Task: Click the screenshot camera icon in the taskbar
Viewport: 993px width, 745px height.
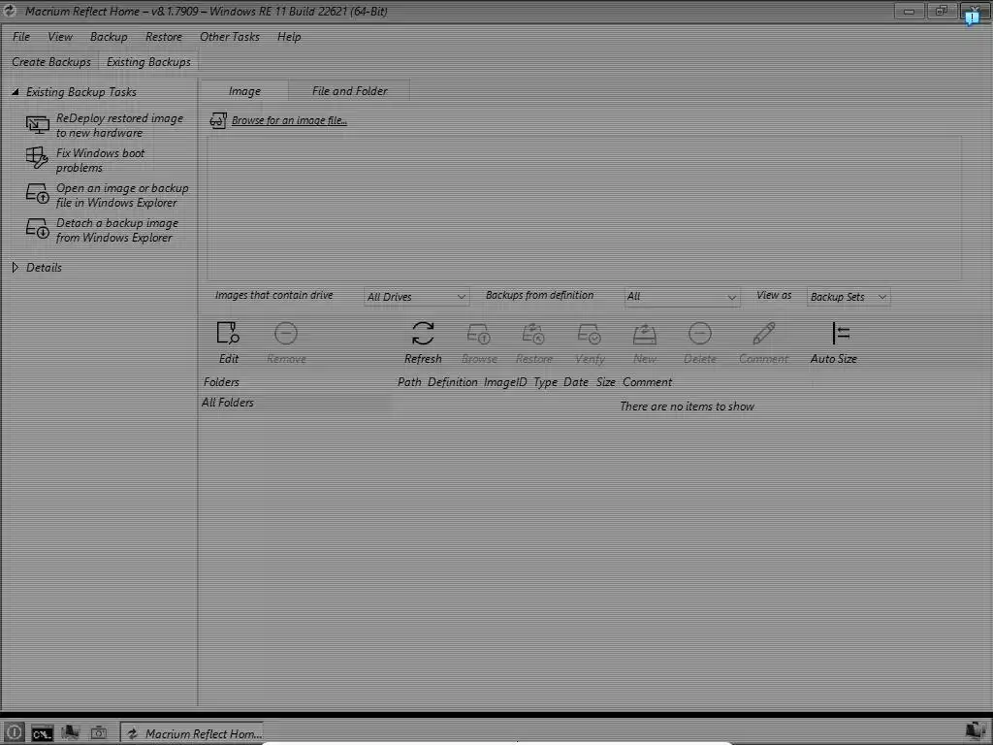Action: pos(99,733)
